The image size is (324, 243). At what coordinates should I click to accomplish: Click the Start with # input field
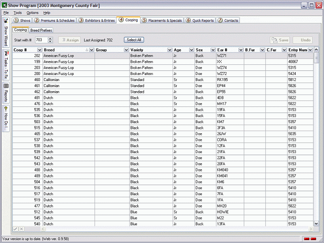tap(41, 40)
